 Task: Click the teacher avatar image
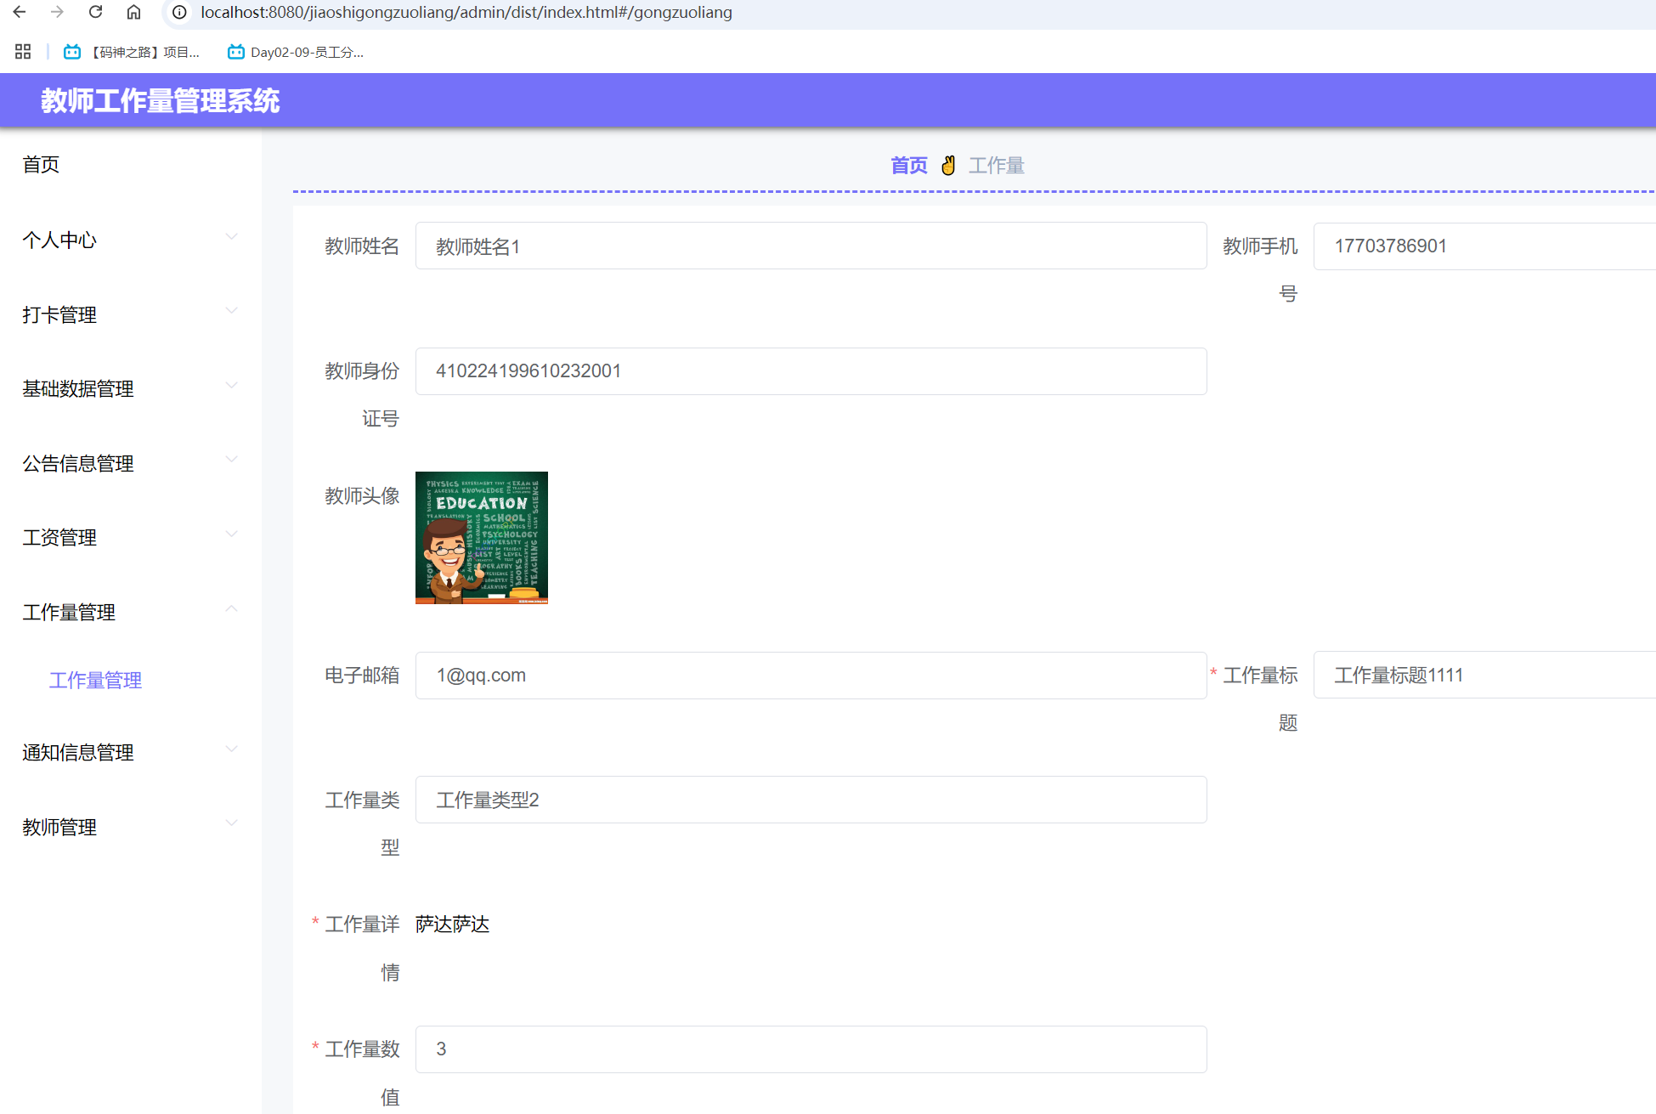481,538
